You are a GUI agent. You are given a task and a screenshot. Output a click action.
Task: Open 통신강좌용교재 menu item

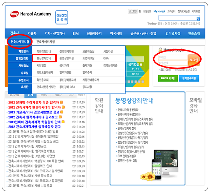pyautogui.click(x=68, y=80)
